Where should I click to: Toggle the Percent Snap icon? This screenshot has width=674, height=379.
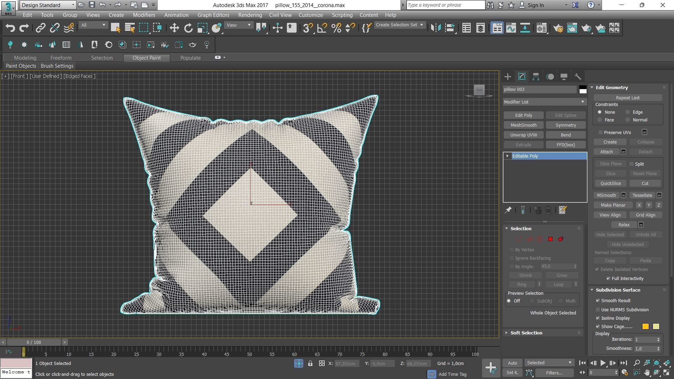coord(336,28)
